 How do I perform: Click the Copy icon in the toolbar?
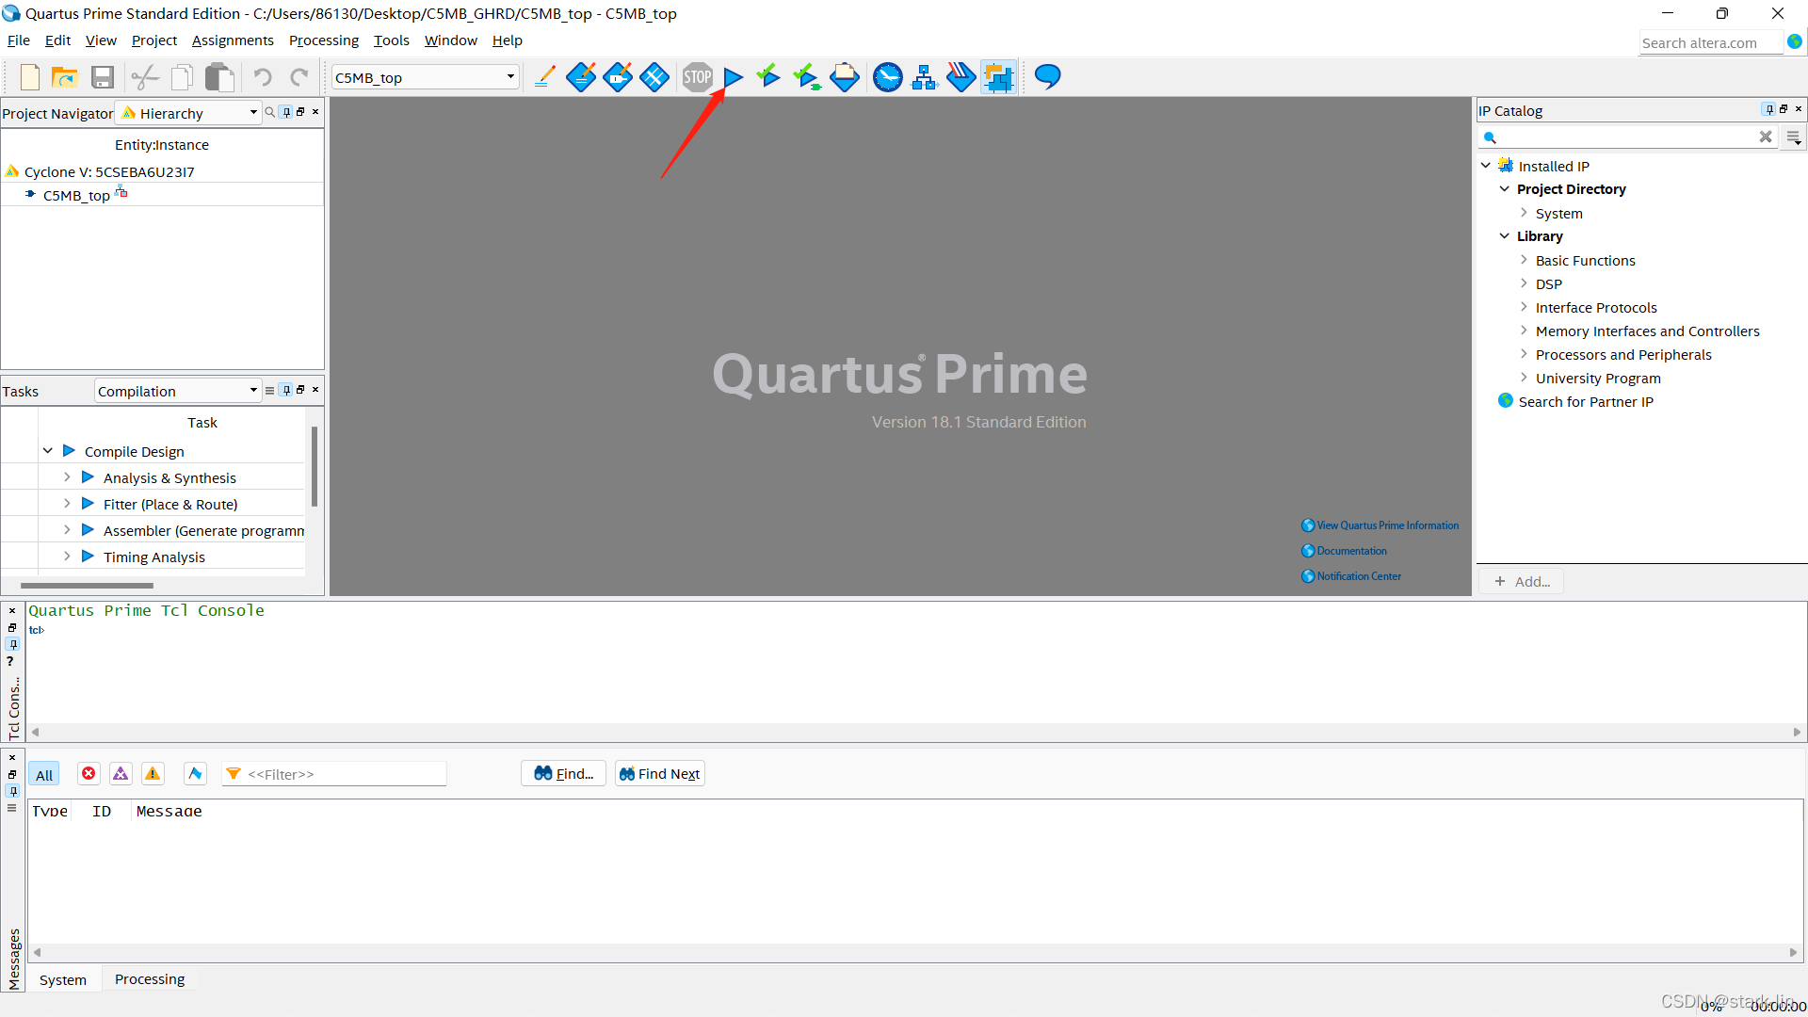[x=182, y=77]
